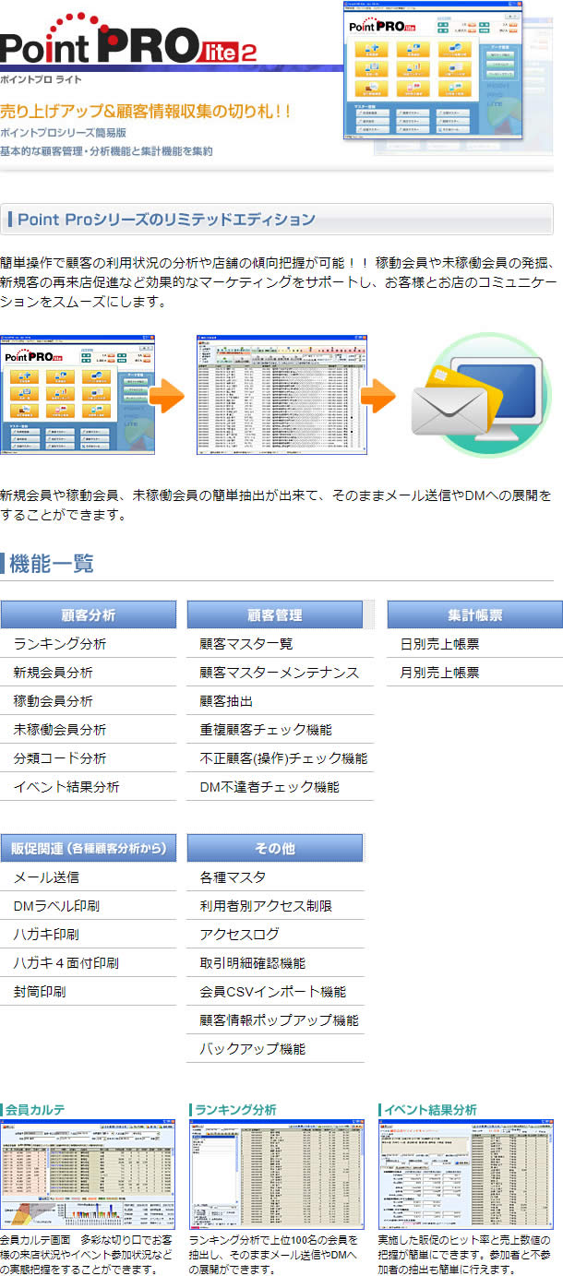Click the 未稼働会員分析 row
Viewport: 563px width, 1276px height.
coord(88,729)
